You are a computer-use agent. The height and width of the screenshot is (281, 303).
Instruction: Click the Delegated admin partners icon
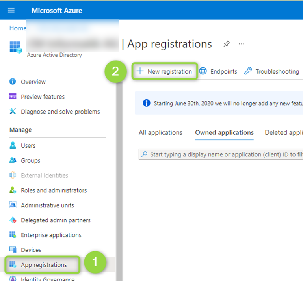coord(13,220)
